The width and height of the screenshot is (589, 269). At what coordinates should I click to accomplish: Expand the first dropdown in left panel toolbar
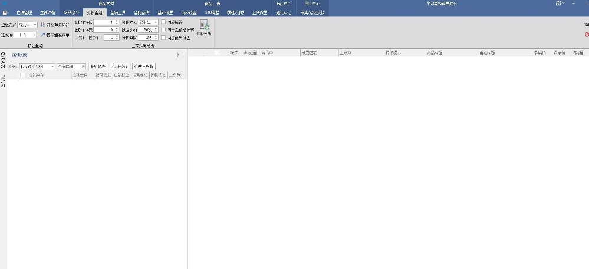(37, 67)
